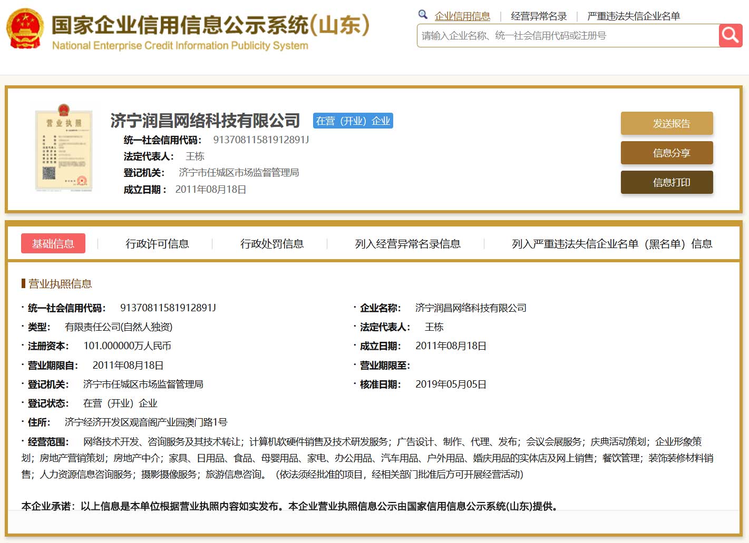Click the 营业执照信息 section heading
Viewport: 749px width, 543px height.
click(60, 284)
